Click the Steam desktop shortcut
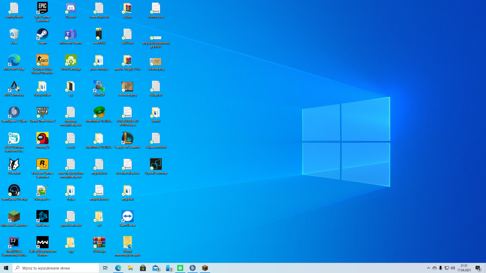The width and height of the screenshot is (486, 273). pos(42,34)
